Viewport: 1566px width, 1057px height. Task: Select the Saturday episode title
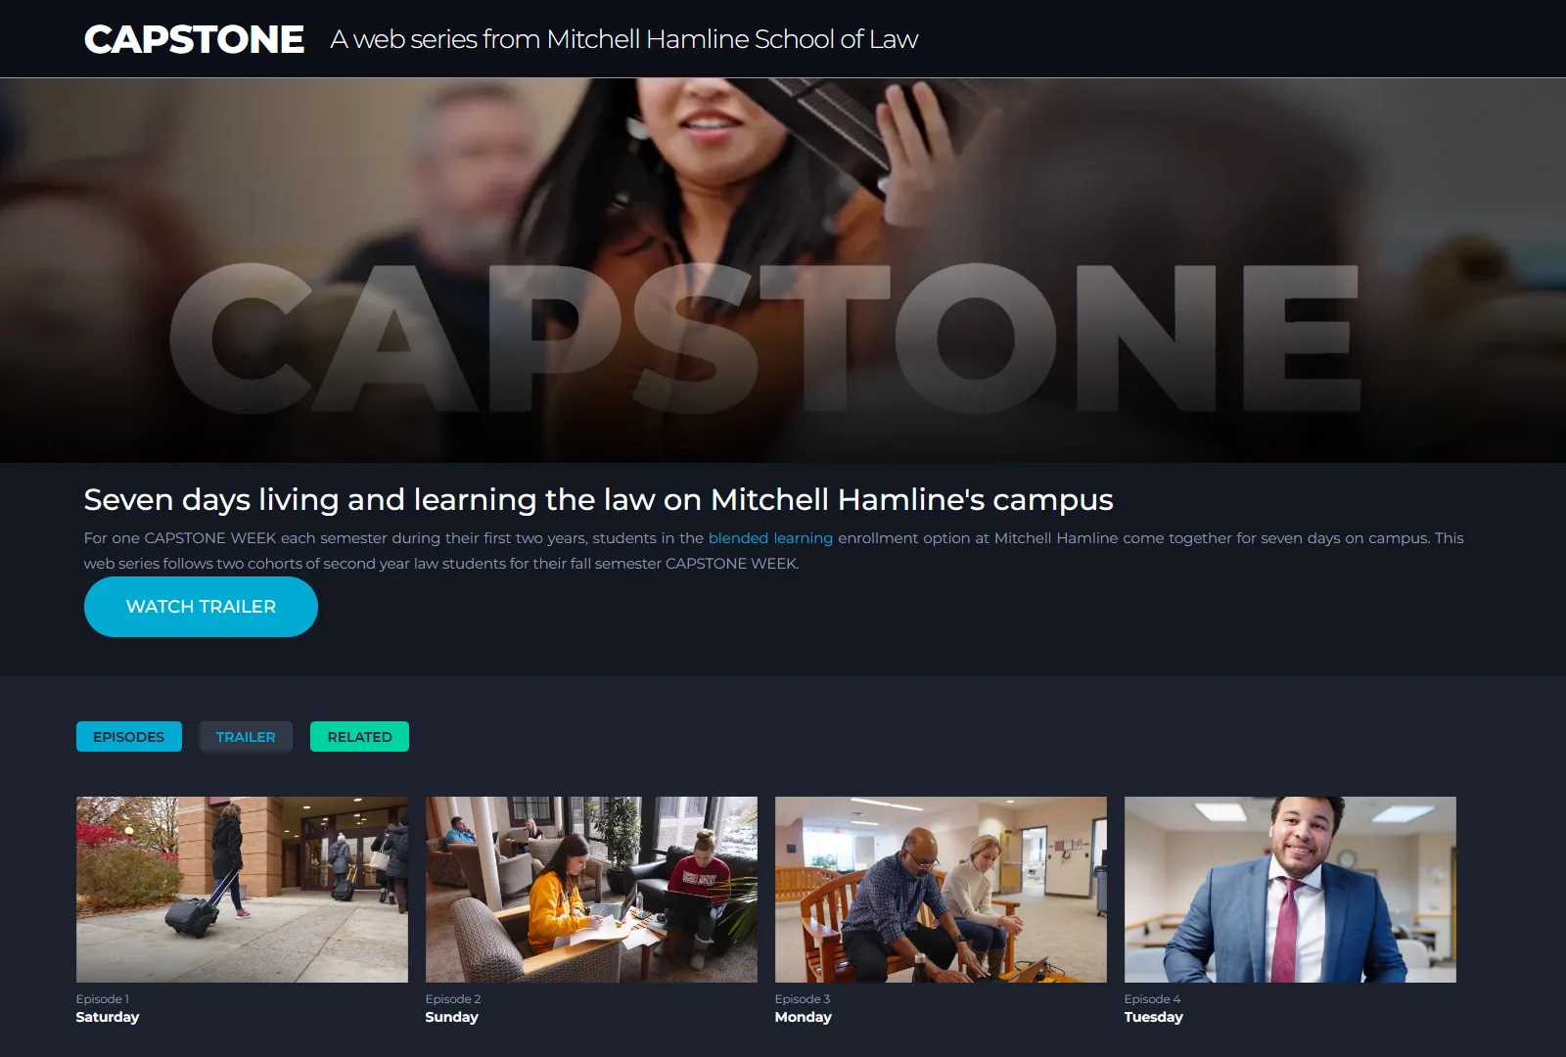[108, 1017]
